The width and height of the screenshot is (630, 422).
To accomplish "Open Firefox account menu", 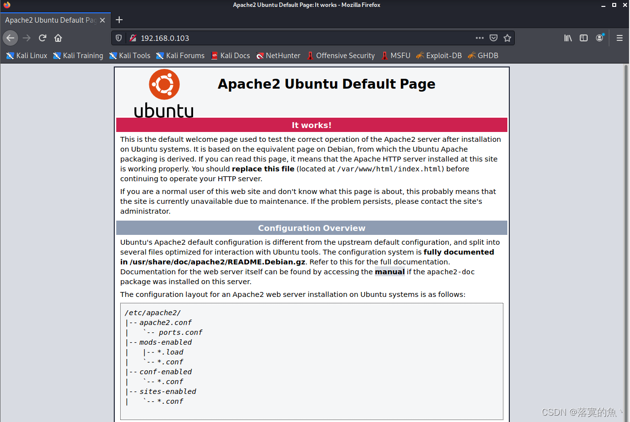I will [599, 38].
